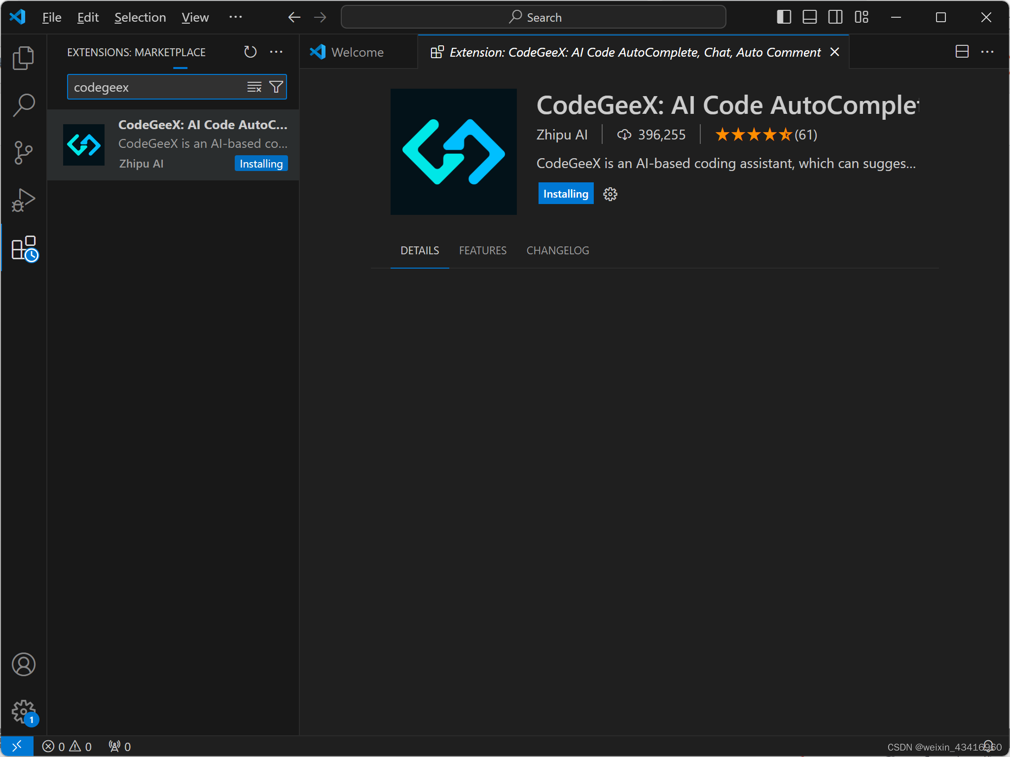Open the Manage gear in activity bar

pyautogui.click(x=24, y=712)
